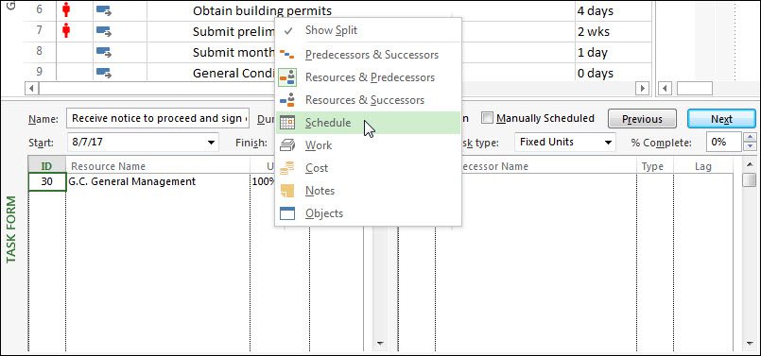Click the table's left horizontal scroll arrow
Viewport: 761px width, 356px height.
31,88
